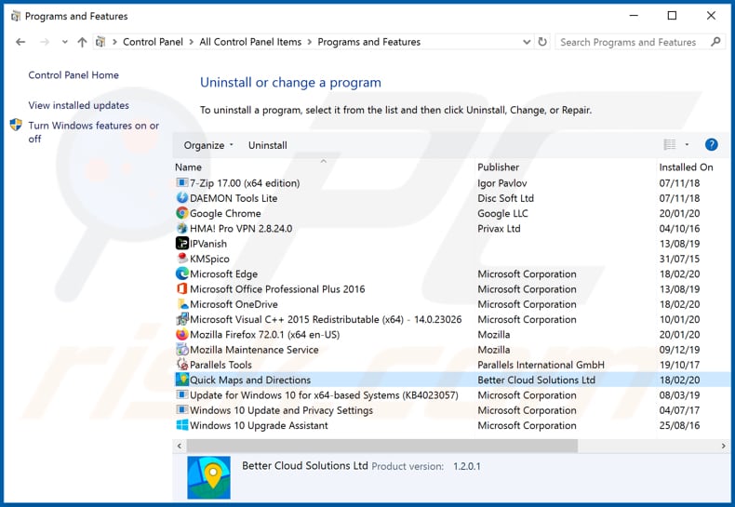Click Programs and Features breadcrumb
The image size is (735, 507).
(369, 42)
